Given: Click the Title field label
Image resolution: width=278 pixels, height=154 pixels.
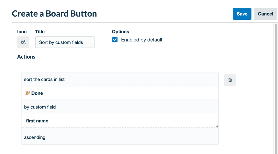Looking at the screenshot, I should [40, 32].
